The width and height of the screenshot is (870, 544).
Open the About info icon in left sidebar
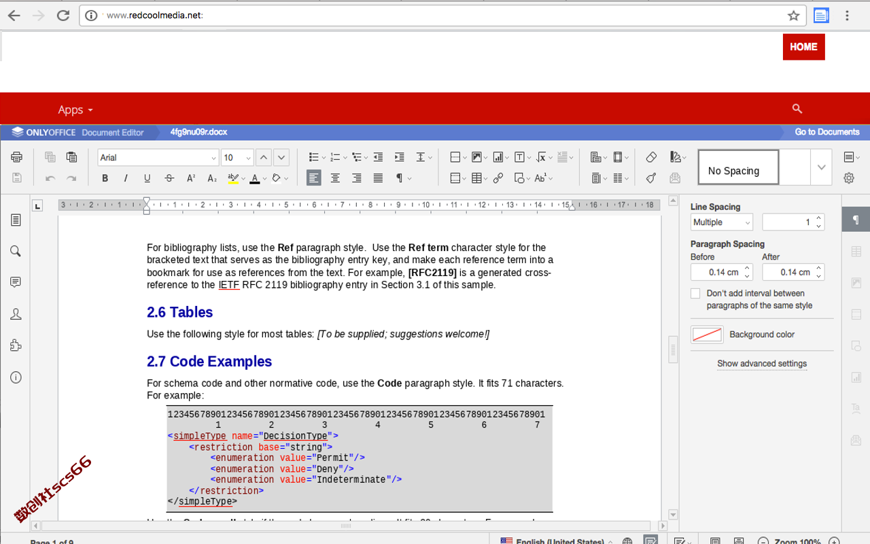[16, 377]
